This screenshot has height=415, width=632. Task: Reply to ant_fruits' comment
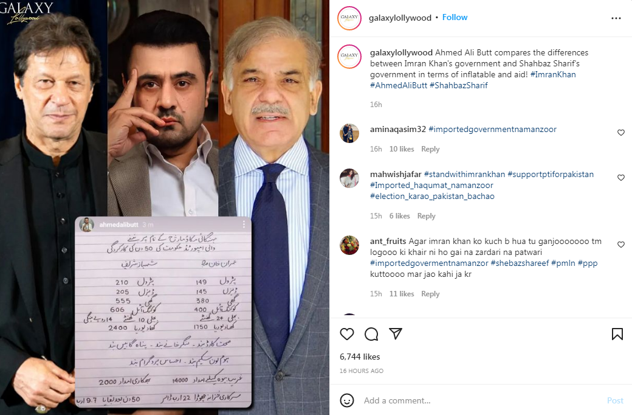(x=430, y=294)
